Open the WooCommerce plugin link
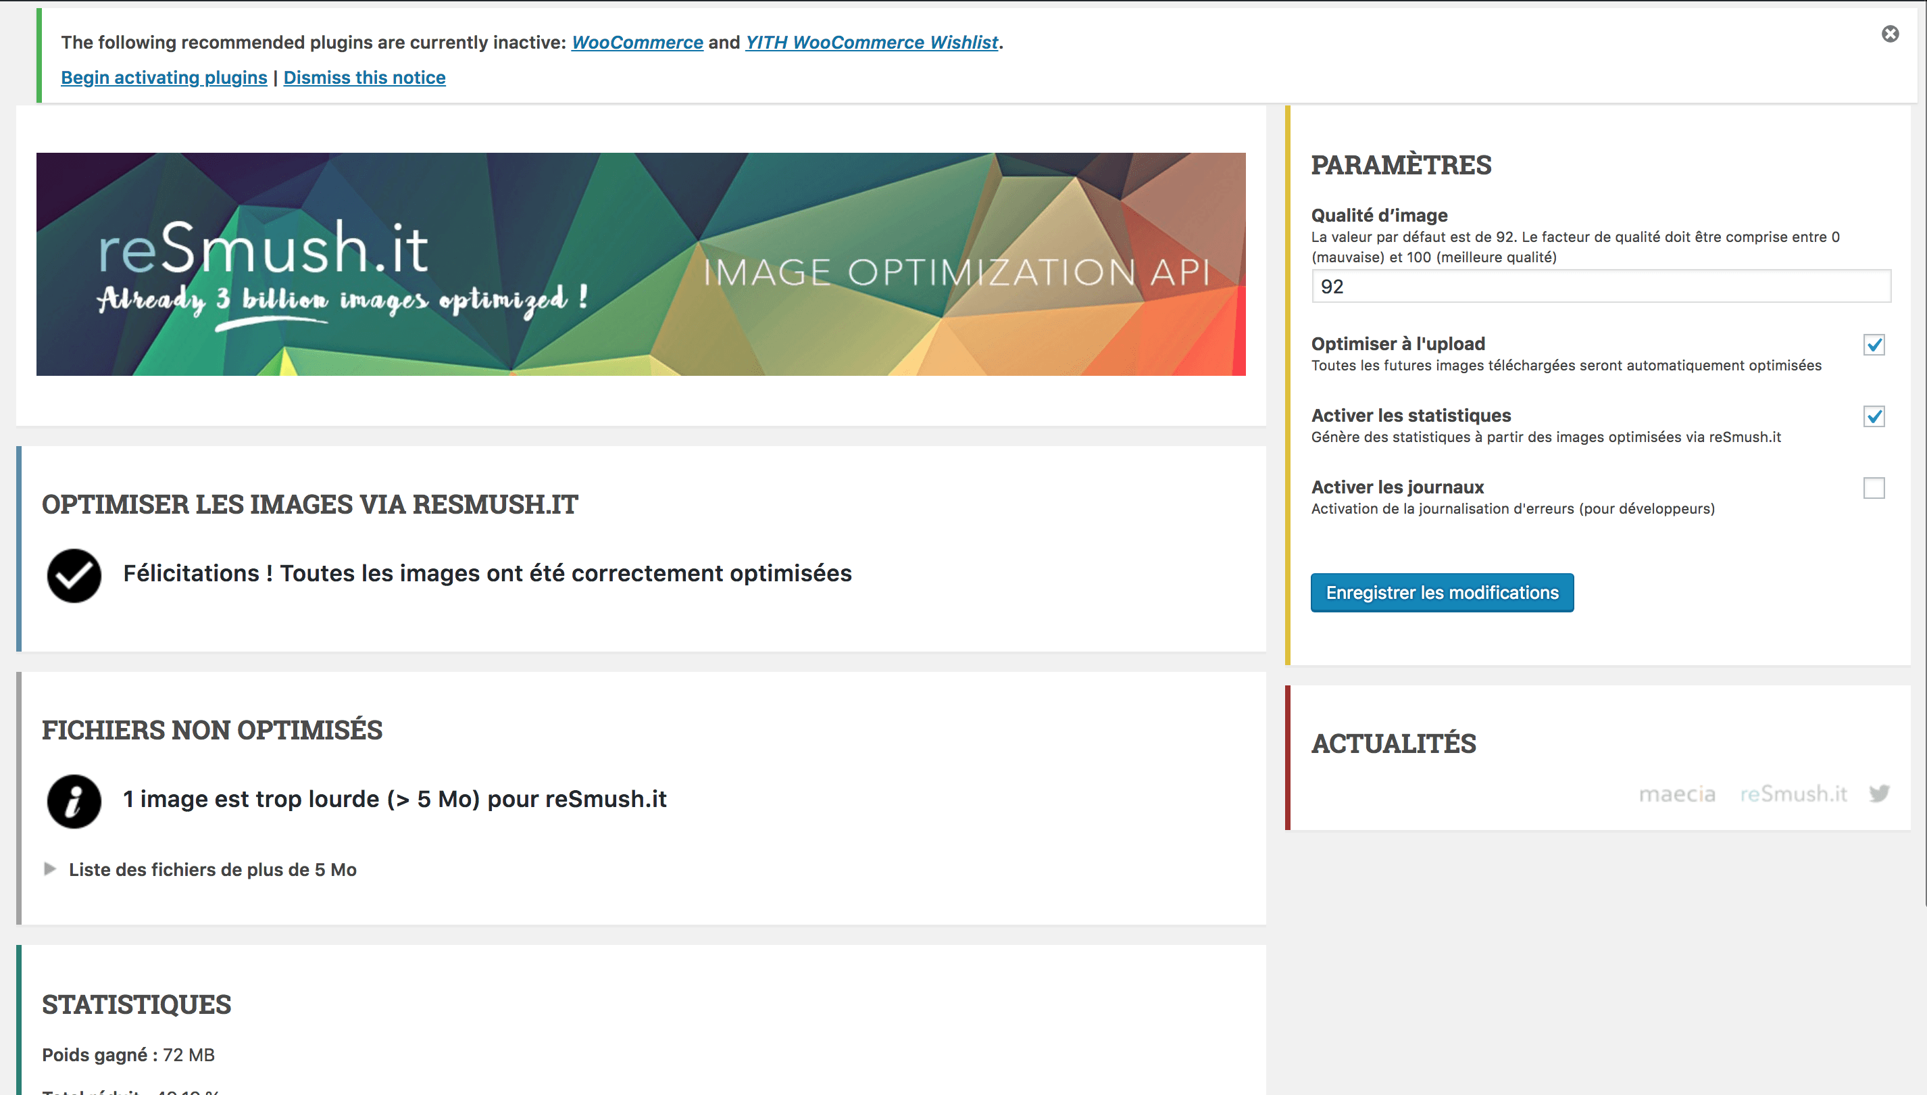Image resolution: width=1927 pixels, height=1095 pixels. [x=637, y=42]
